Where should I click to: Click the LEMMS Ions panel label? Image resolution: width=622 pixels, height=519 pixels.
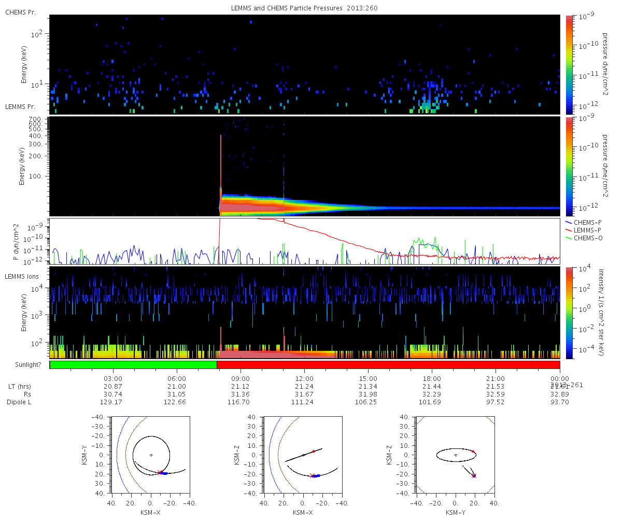pos(21,277)
